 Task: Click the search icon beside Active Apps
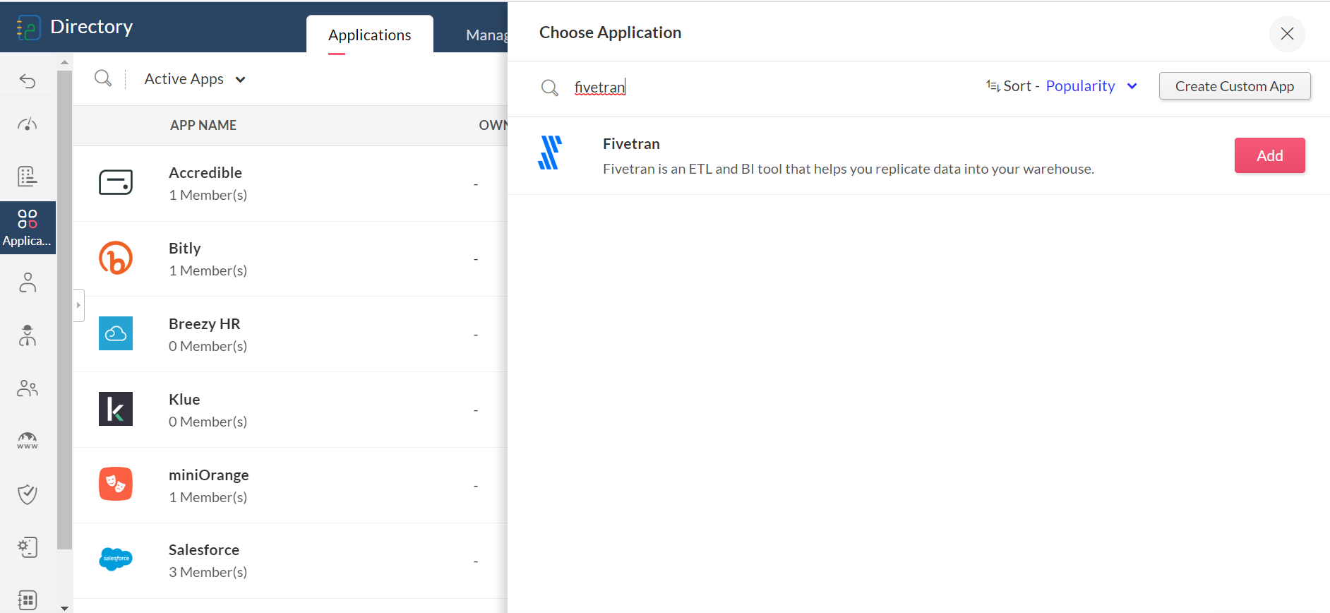(x=103, y=78)
